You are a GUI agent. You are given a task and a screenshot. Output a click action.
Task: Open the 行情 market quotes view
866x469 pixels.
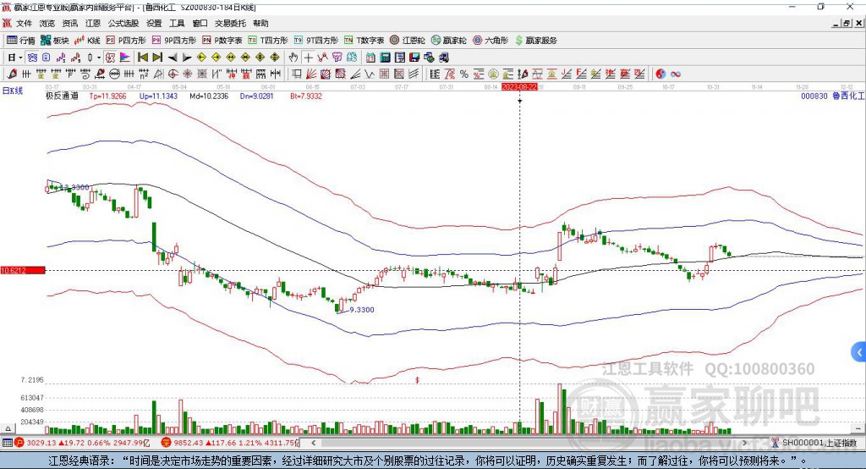tap(20, 41)
